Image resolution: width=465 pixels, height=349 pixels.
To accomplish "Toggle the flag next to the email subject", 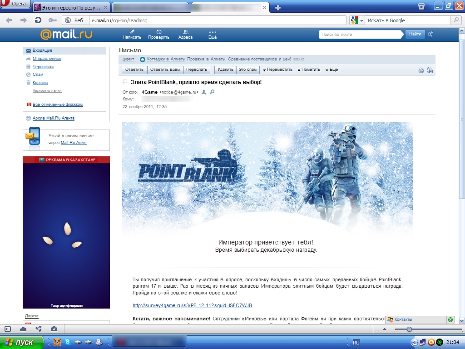I will pyautogui.click(x=125, y=82).
